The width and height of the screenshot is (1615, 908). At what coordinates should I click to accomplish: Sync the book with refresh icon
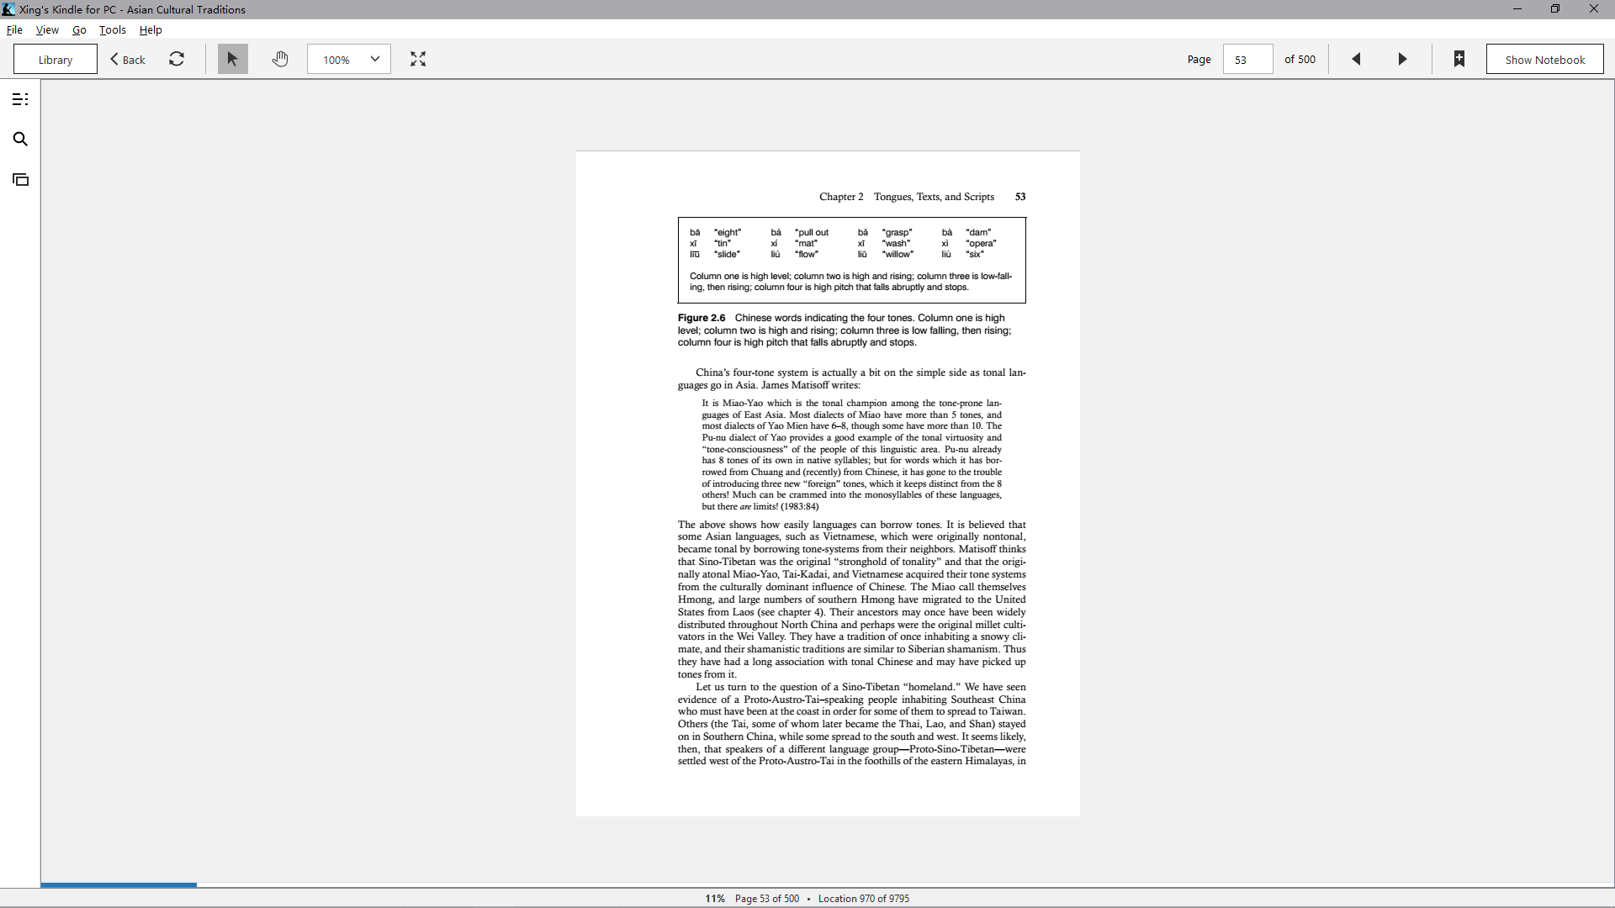click(x=177, y=59)
